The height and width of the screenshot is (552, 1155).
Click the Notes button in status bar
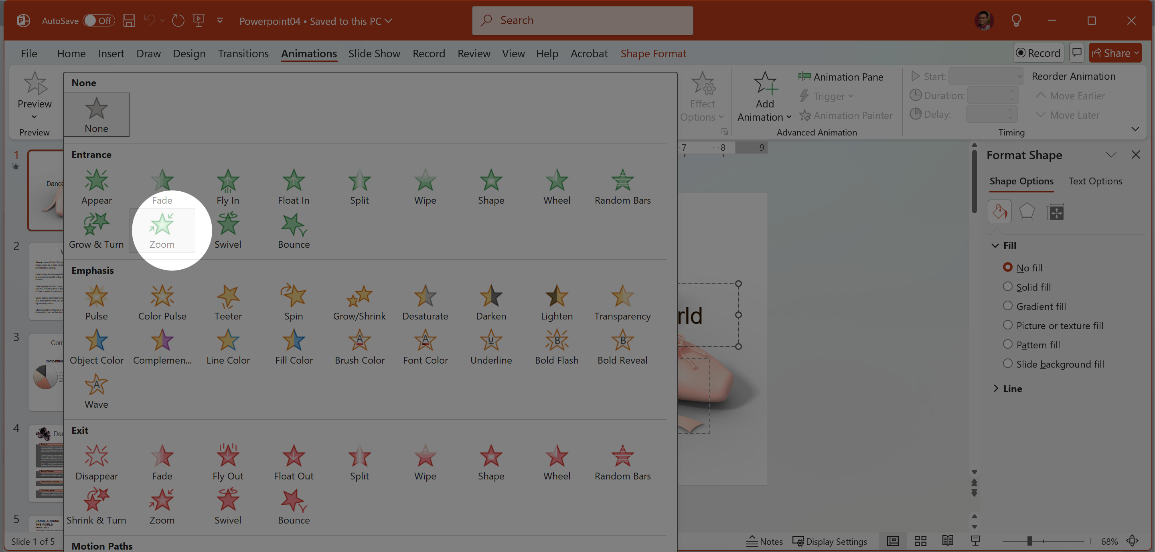pos(764,541)
